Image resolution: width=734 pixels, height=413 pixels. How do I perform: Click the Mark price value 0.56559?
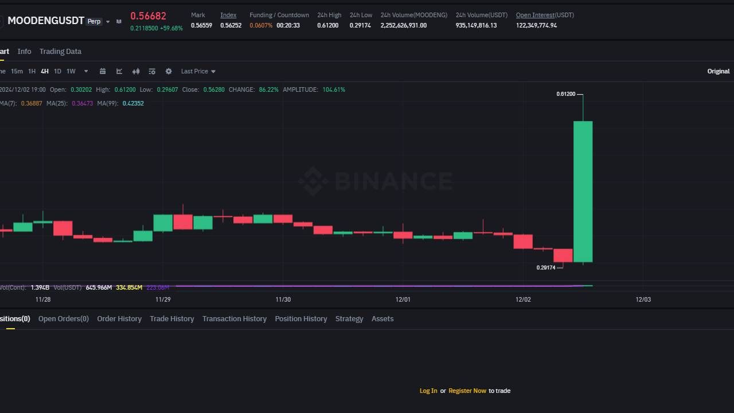pos(201,25)
